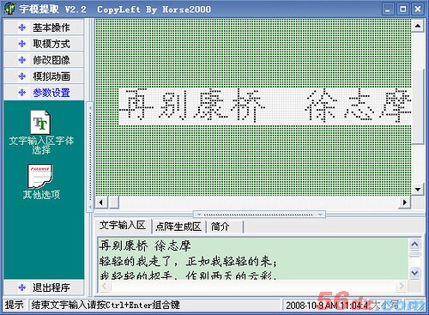Click the dot matrix preview display
The height and width of the screenshot is (315, 429).
[253, 107]
